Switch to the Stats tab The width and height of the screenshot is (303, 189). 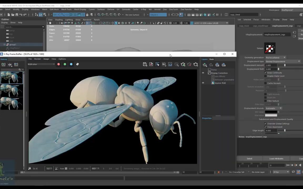pos(211,59)
